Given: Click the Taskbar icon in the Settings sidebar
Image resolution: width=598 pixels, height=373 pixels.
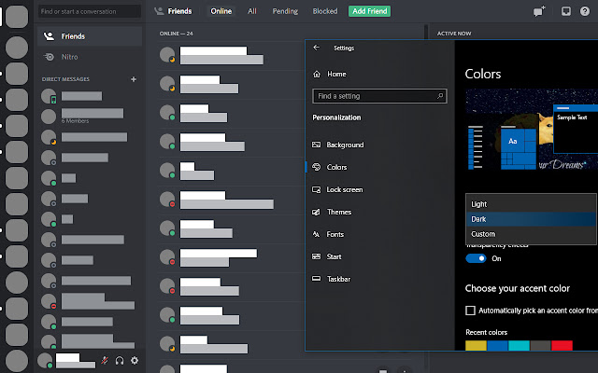Looking at the screenshot, I should pyautogui.click(x=316, y=279).
